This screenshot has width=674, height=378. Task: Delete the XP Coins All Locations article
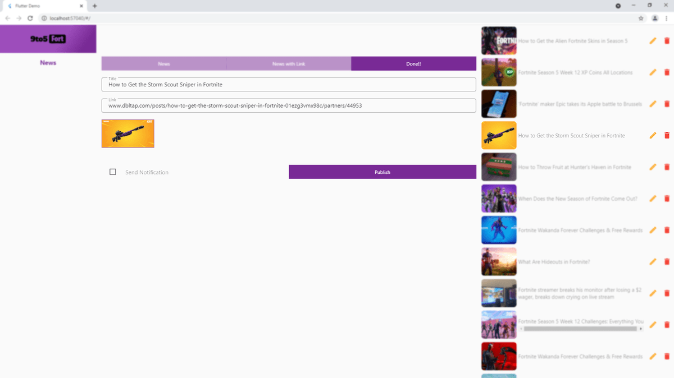tap(667, 72)
